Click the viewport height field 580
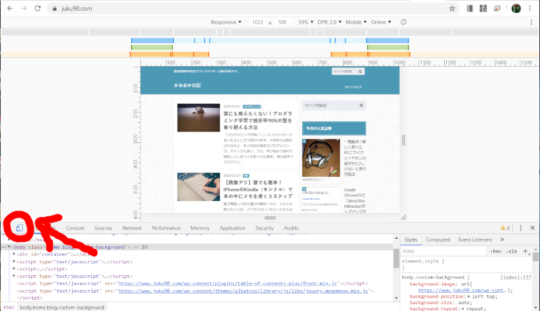Image resolution: width=540 pixels, height=311 pixels. click(282, 22)
